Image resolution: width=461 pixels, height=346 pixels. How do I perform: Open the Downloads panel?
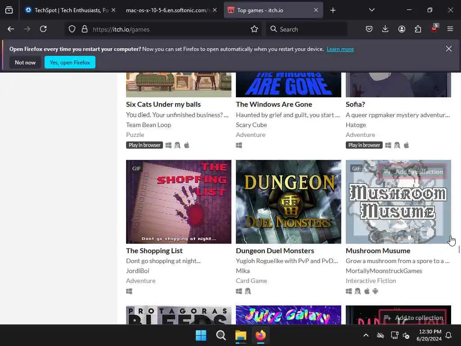[385, 29]
